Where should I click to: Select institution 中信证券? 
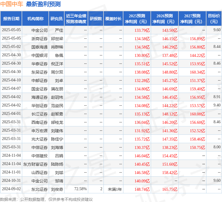(x=39, y=147)
